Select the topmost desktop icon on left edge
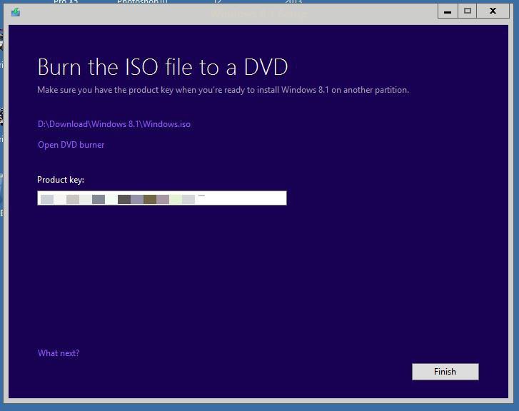Image resolution: width=519 pixels, height=411 pixels. (x=2, y=43)
